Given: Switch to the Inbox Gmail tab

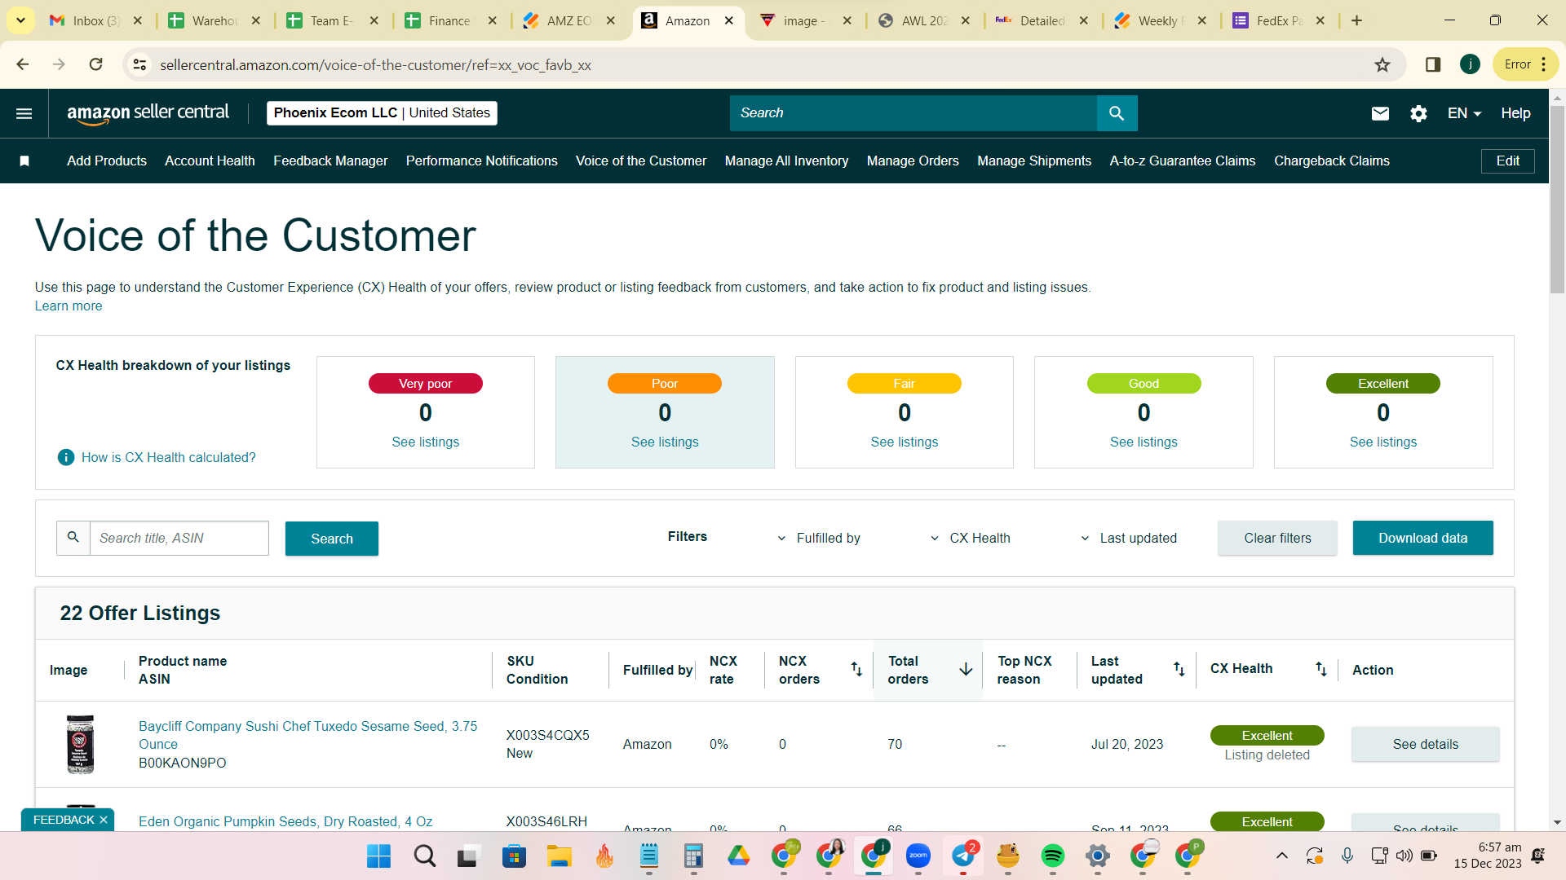Looking at the screenshot, I should click(x=96, y=20).
